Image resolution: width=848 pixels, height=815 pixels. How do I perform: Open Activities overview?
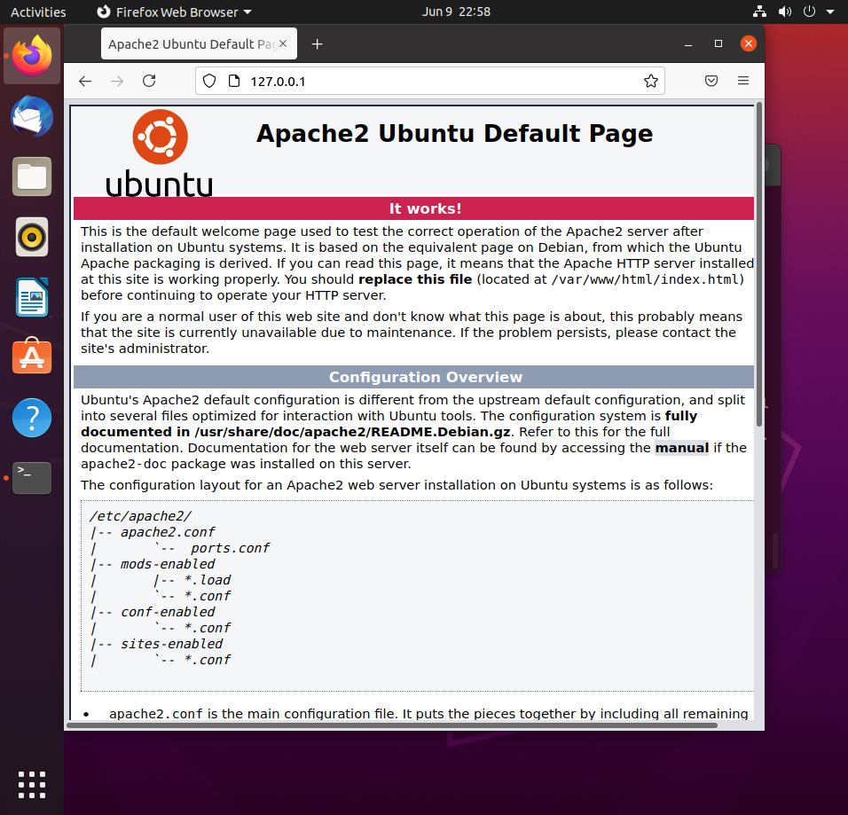point(38,12)
